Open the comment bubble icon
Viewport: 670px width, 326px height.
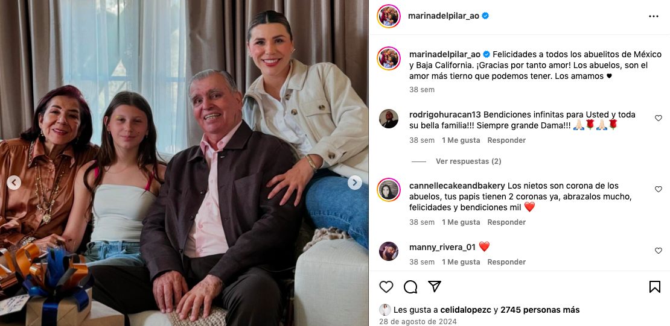pos(410,287)
